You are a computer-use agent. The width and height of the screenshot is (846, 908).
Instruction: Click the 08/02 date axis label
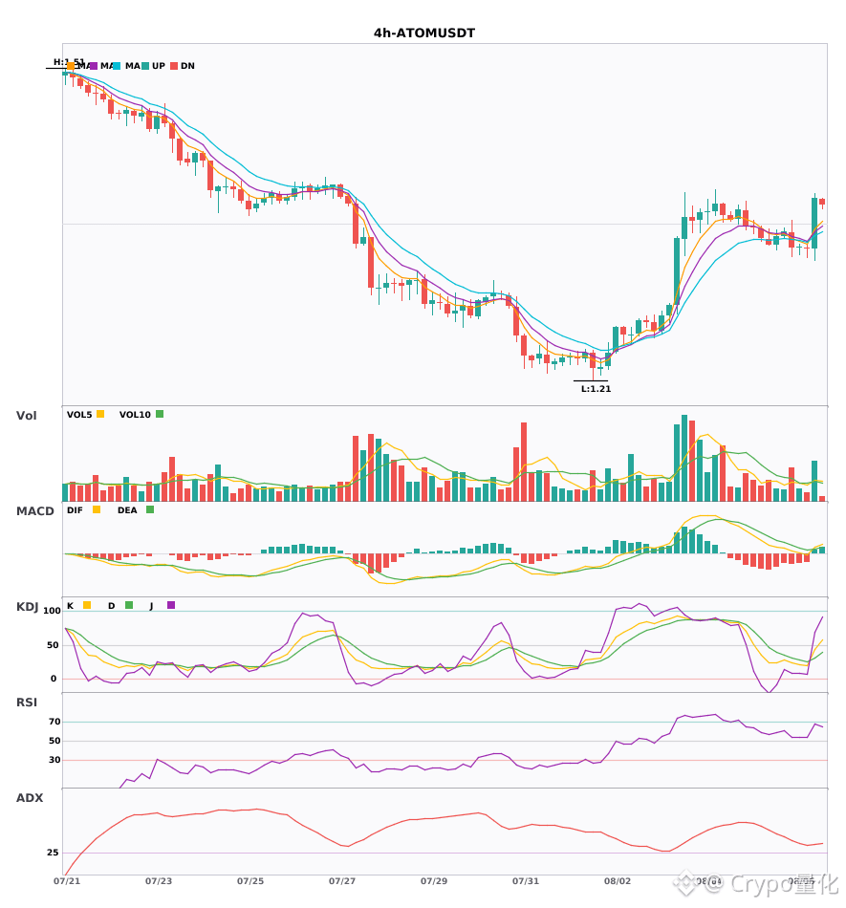pos(618,881)
